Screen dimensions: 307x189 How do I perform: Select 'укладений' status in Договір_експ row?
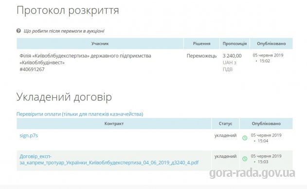[226, 156]
